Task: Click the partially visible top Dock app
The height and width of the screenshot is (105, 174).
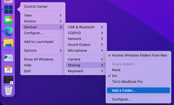Action: 9,1
